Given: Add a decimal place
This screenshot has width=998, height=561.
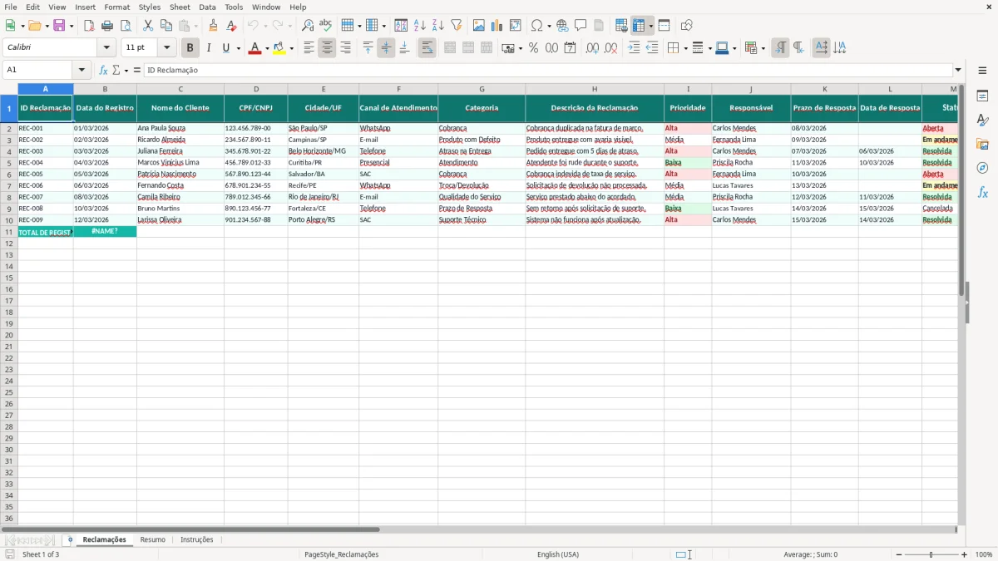Looking at the screenshot, I should point(592,48).
